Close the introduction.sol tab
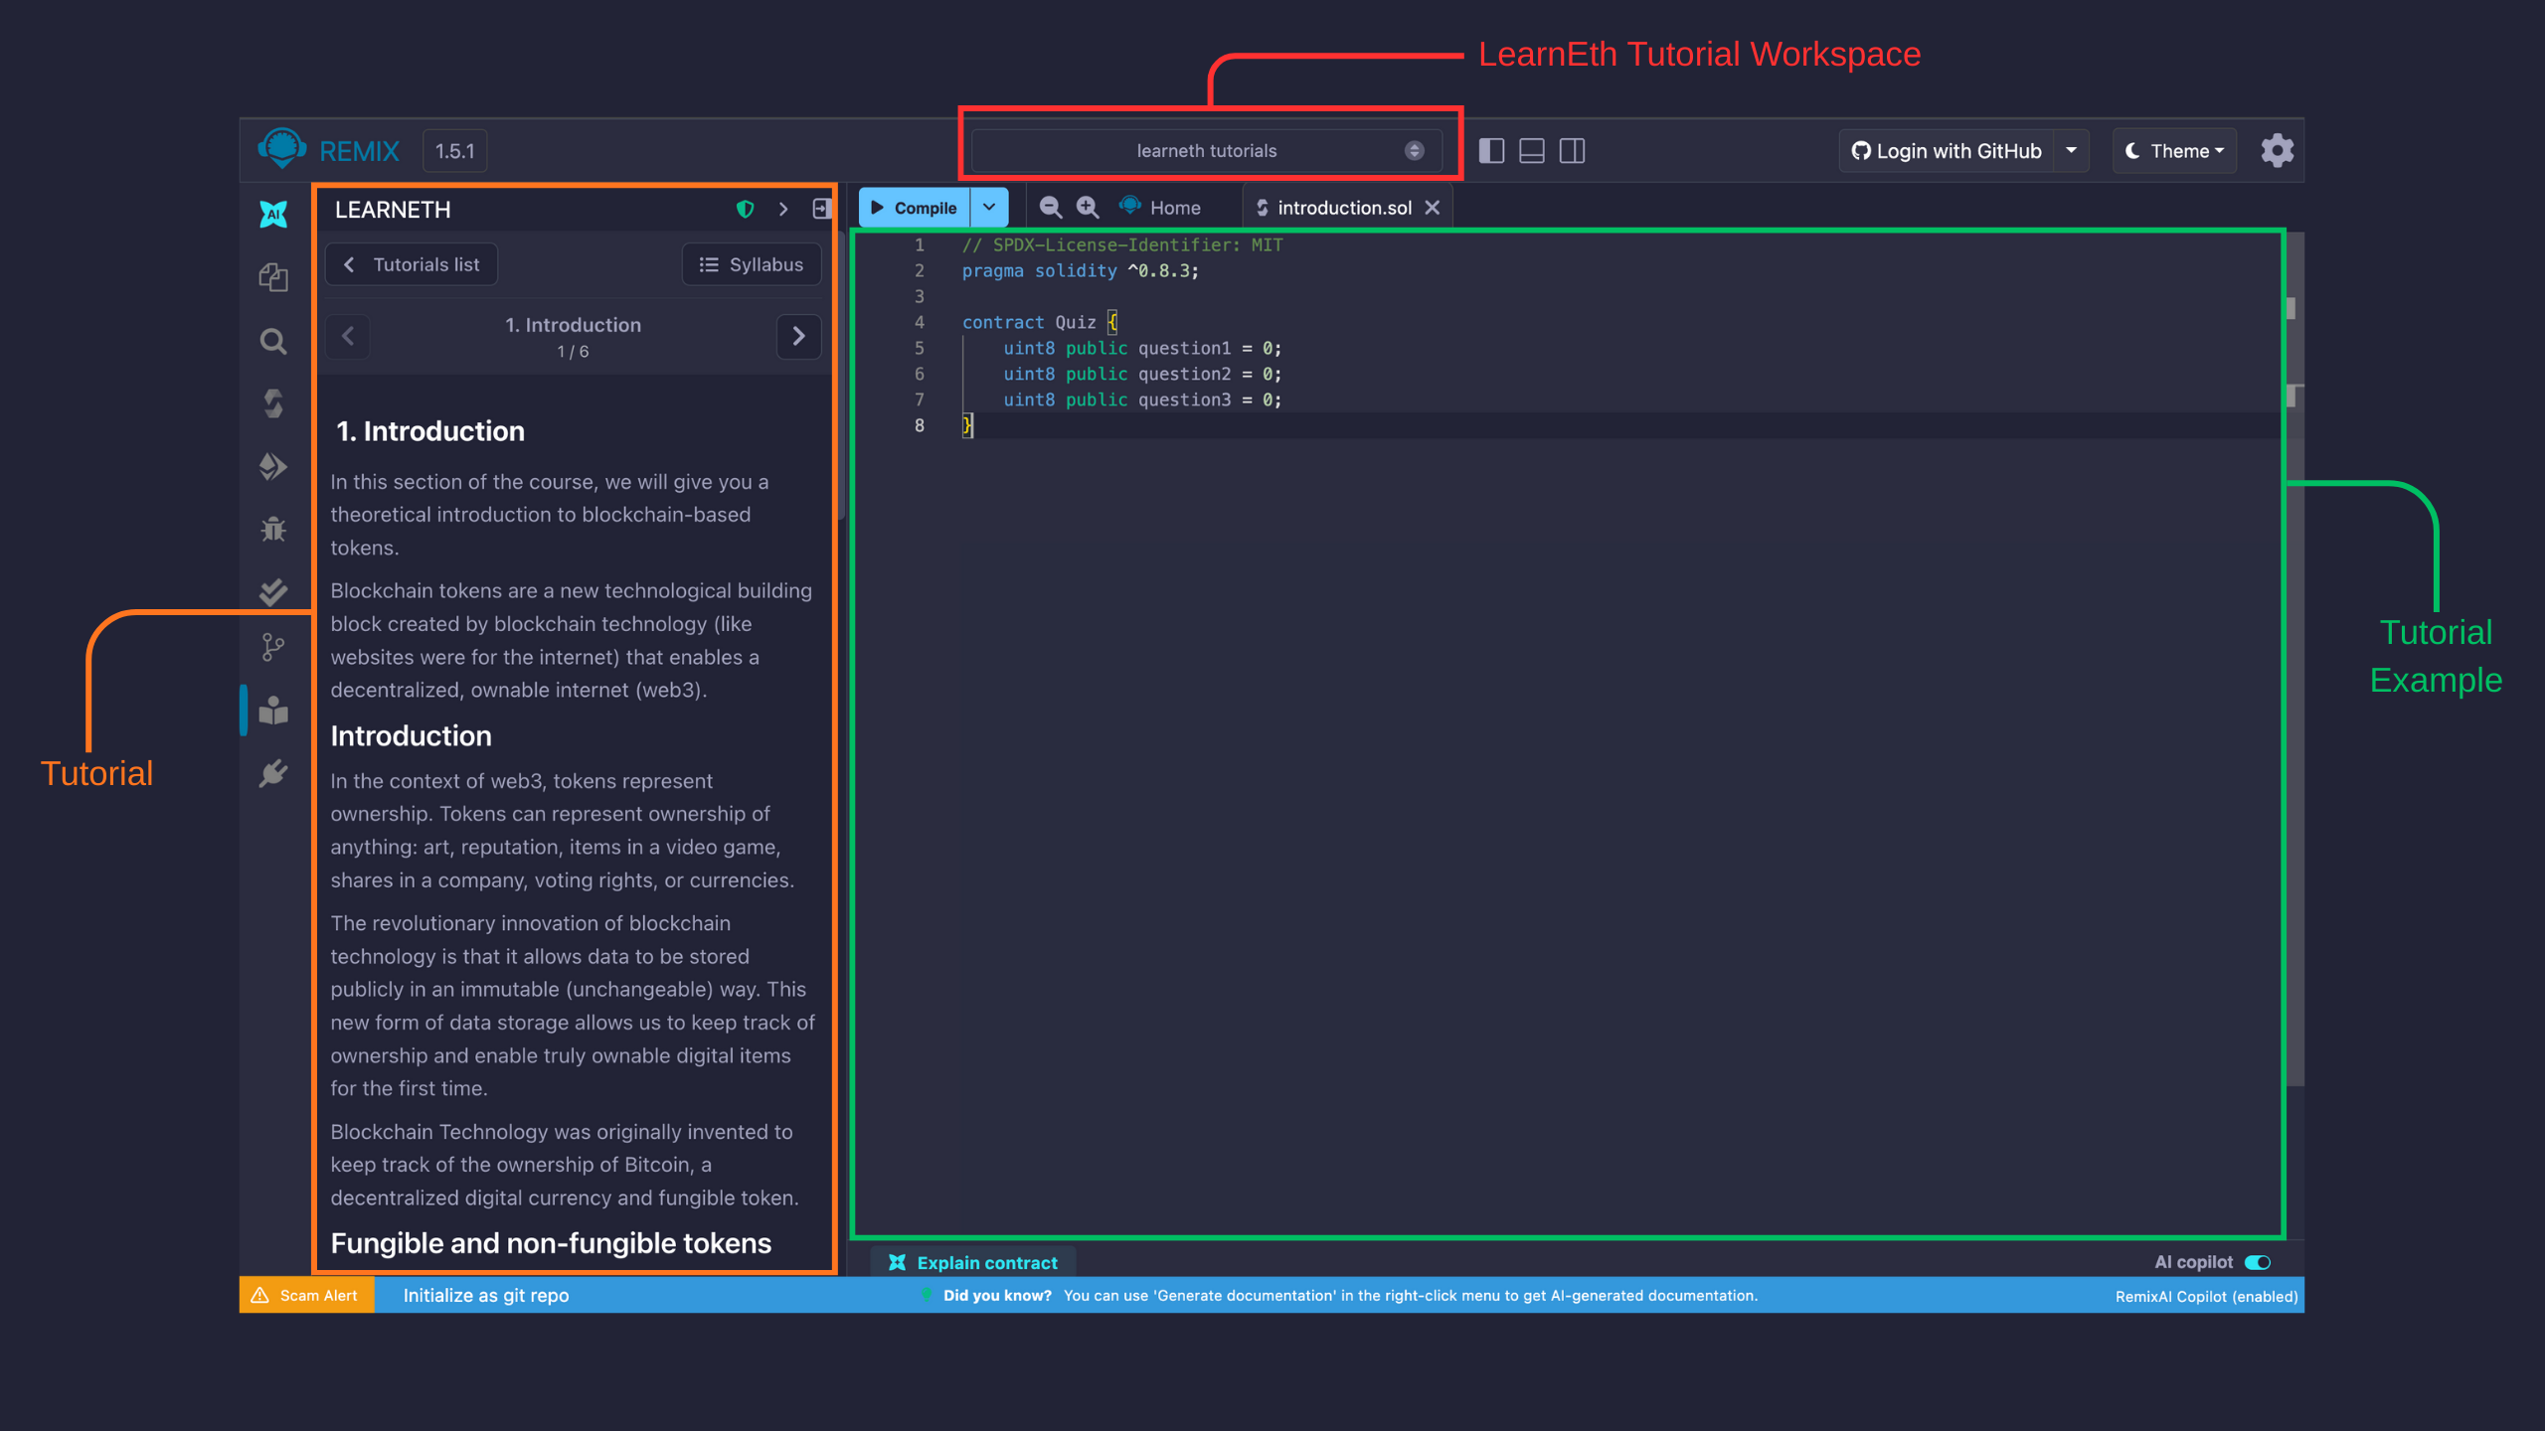2545x1431 pixels. tap(1433, 208)
